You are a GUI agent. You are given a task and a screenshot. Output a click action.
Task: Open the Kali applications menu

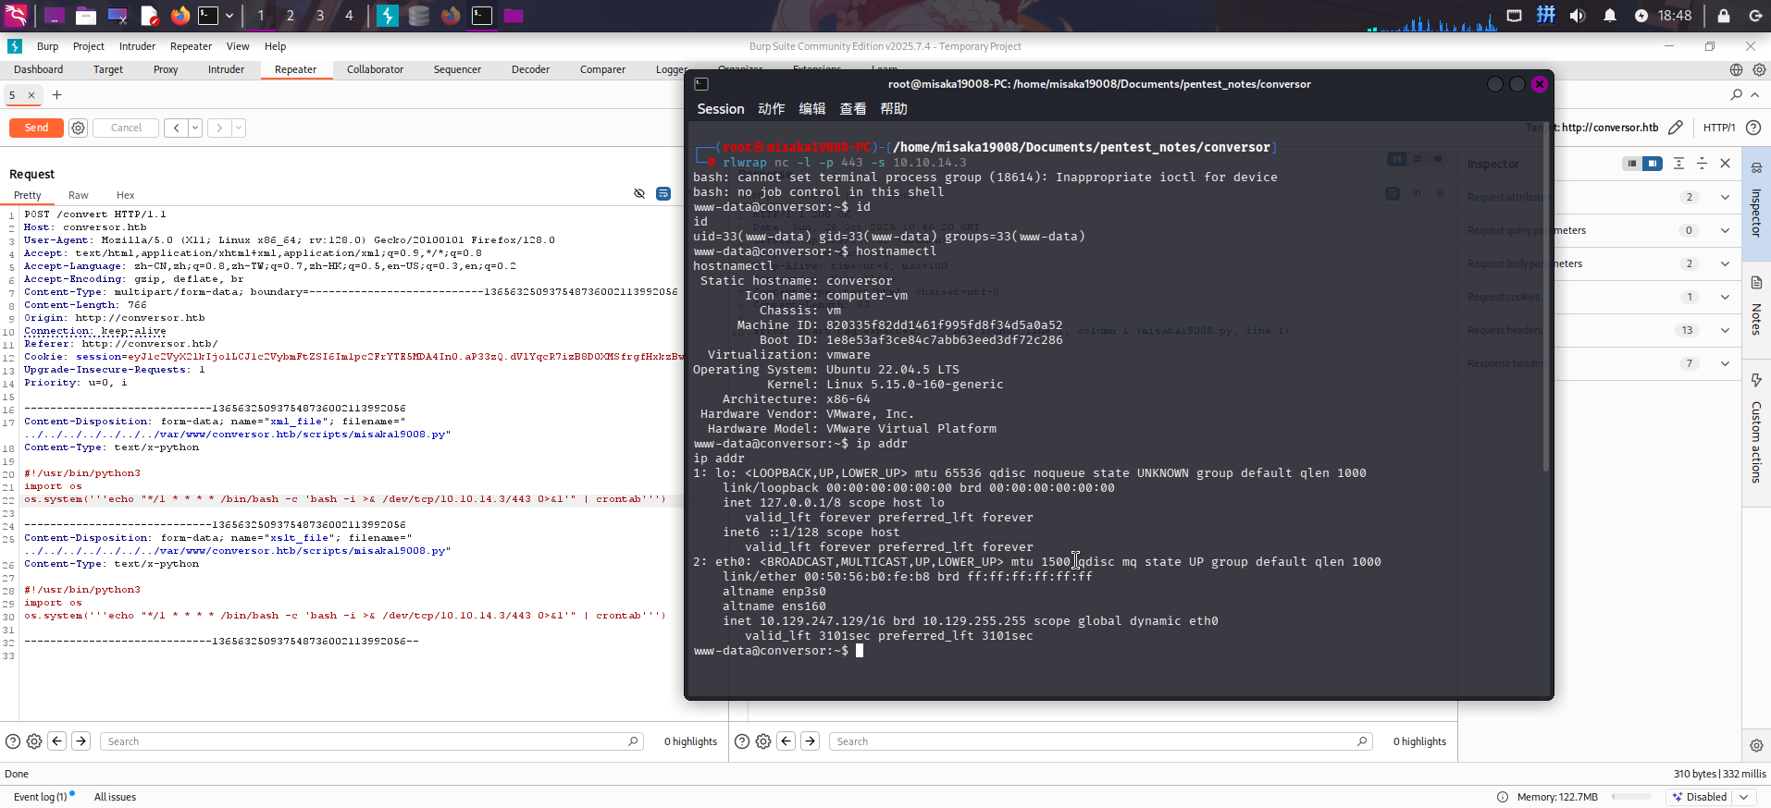[17, 16]
